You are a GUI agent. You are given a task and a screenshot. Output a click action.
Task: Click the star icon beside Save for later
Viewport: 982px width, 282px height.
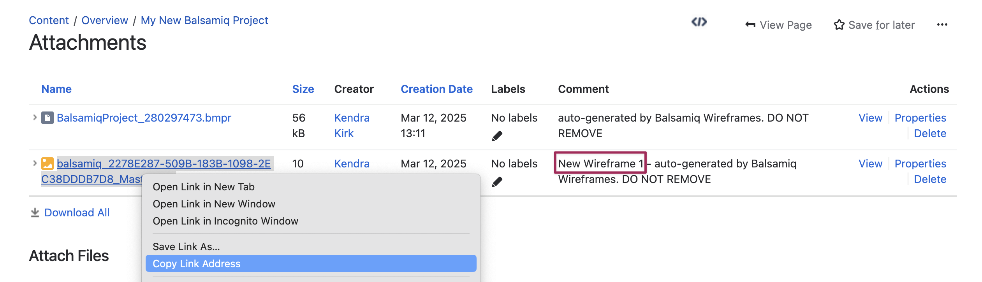click(x=839, y=25)
